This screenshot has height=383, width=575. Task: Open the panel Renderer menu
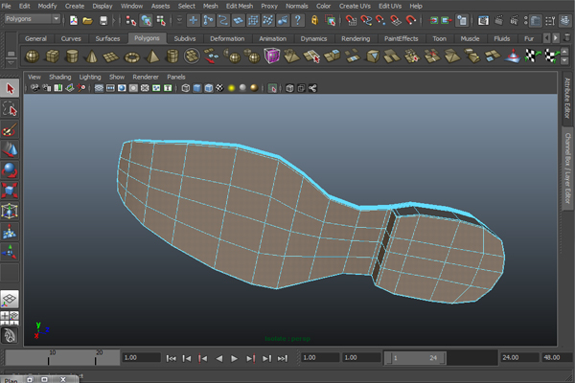(x=146, y=77)
